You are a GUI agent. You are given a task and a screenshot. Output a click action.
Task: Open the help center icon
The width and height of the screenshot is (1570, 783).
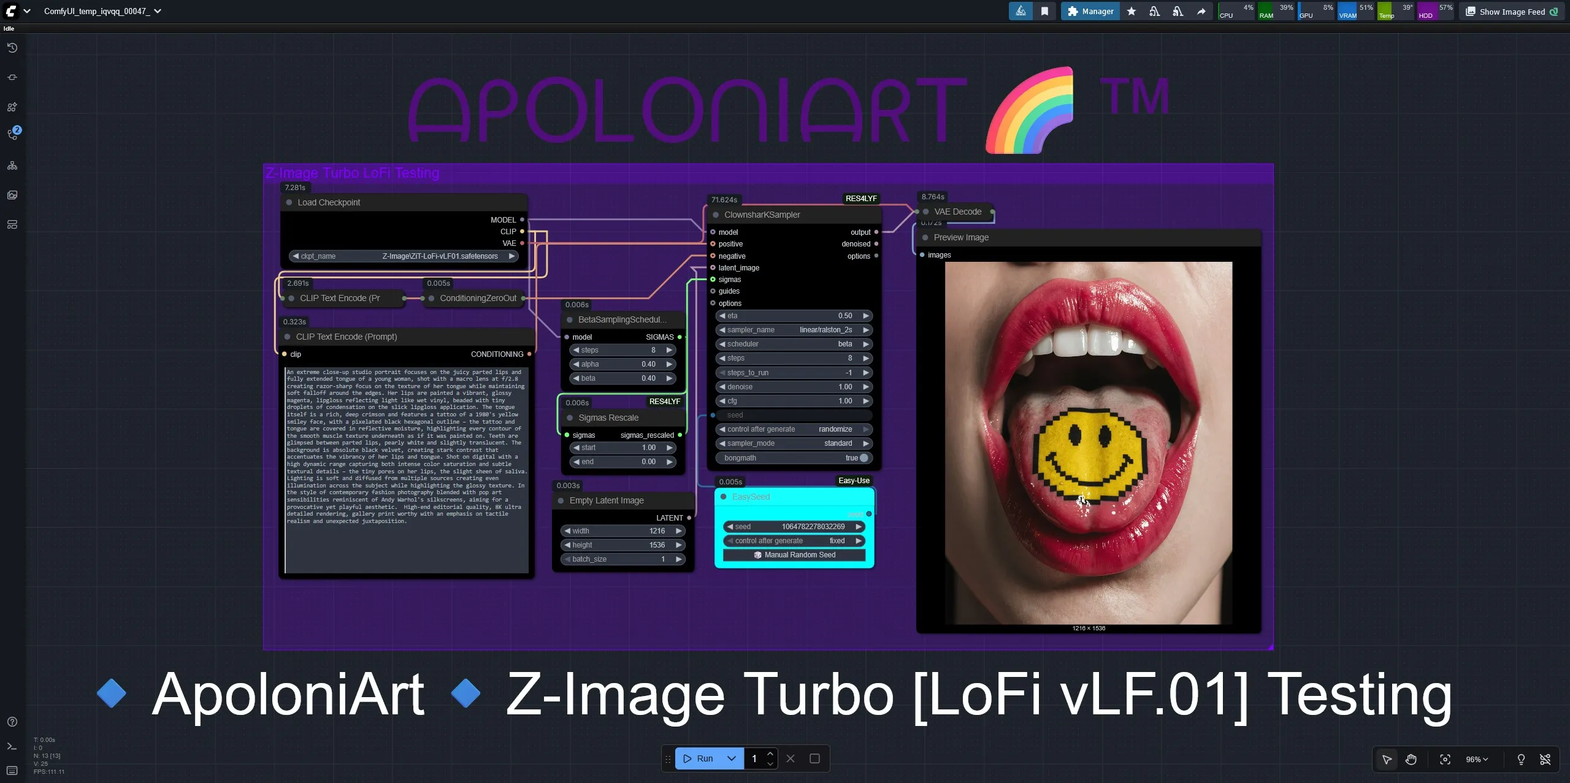(x=12, y=722)
